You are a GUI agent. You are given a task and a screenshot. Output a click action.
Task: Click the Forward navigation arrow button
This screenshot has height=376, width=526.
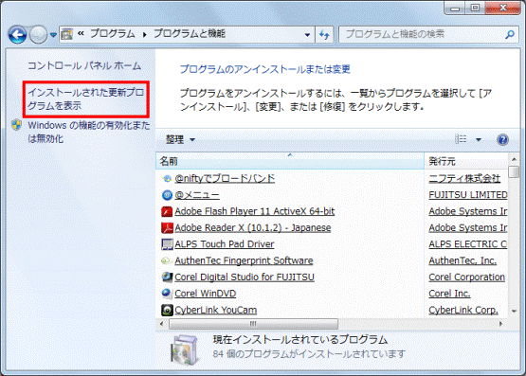click(x=38, y=34)
